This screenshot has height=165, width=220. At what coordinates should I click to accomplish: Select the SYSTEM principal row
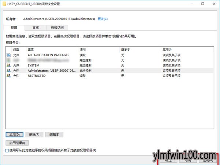coord(110,65)
